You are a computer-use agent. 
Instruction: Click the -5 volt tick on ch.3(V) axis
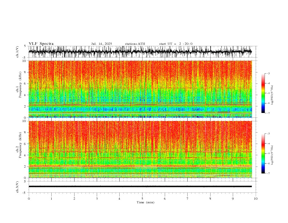(x=24, y=193)
